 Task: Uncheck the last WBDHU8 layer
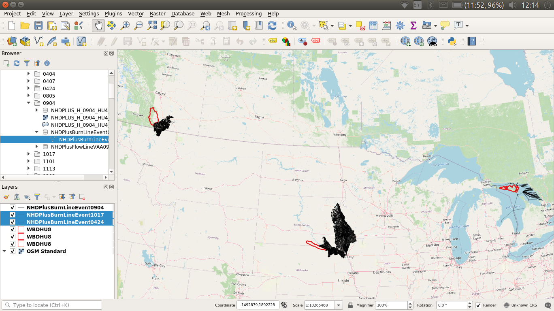click(13, 244)
